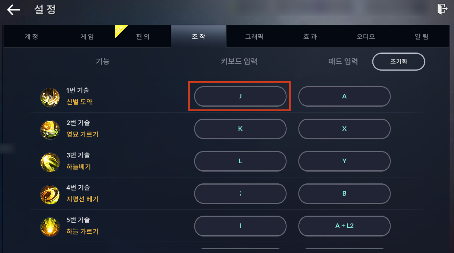Change keyboard key K for skill 2
The image size is (454, 253).
coord(240,129)
